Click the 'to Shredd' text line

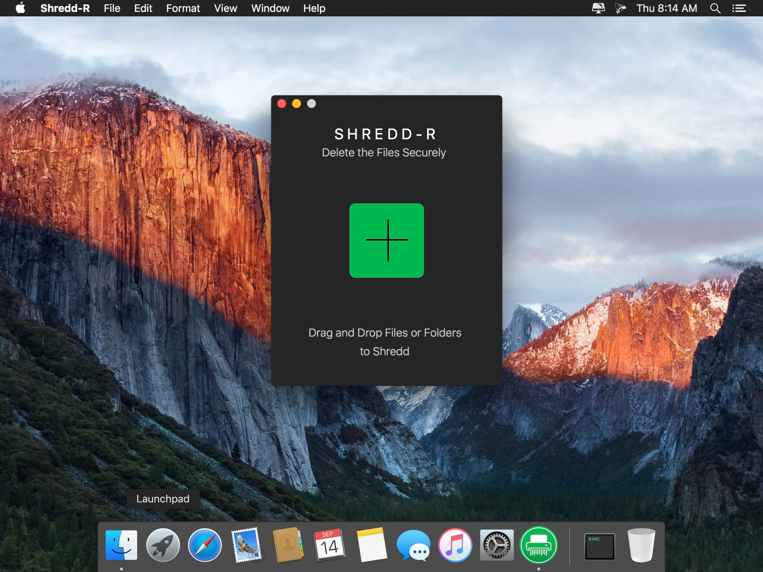click(x=384, y=351)
